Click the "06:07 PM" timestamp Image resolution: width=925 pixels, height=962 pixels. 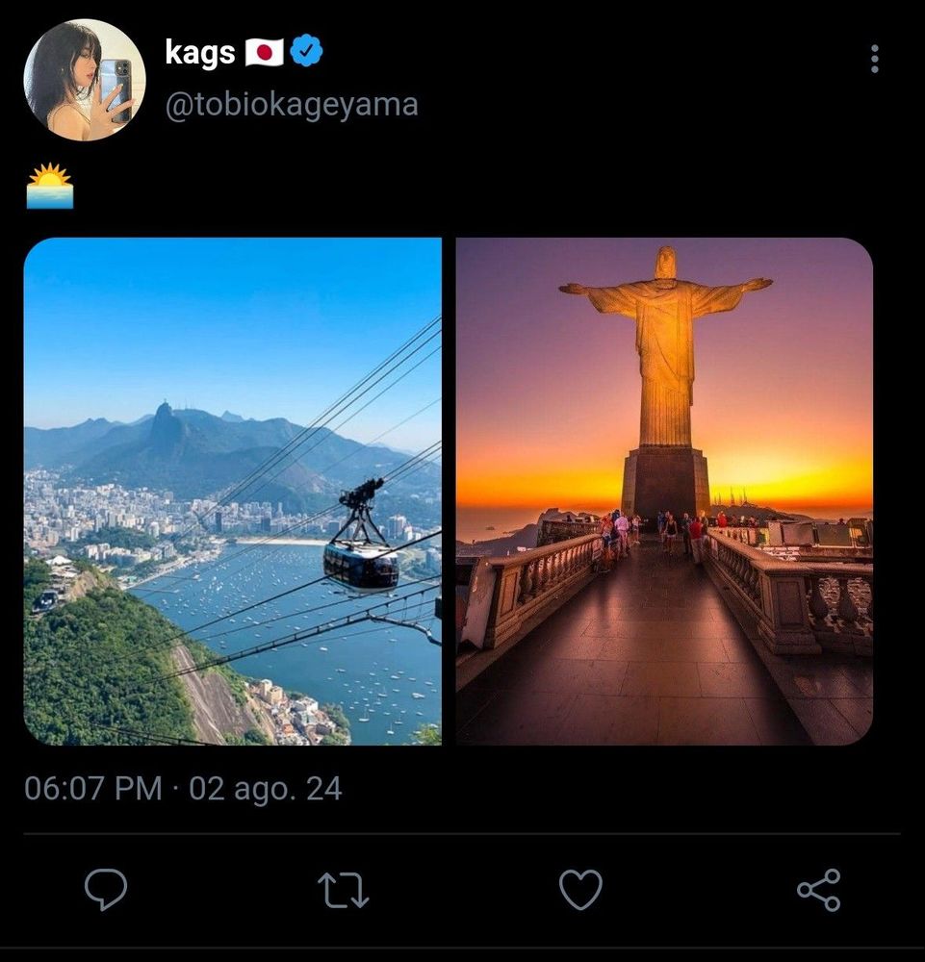92,789
